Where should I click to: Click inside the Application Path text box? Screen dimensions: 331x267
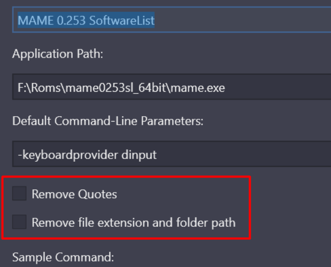coord(171,87)
